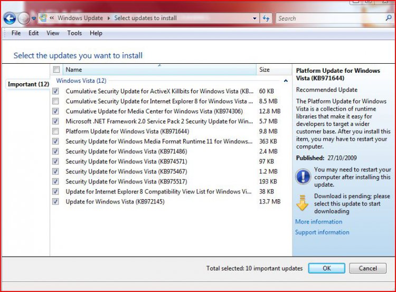Uncheck Security Update KB975467
Screen dimensions: 396x292
55,171
